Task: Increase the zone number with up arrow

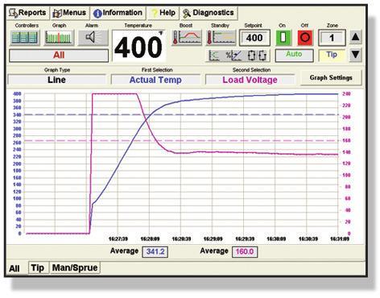Action: (355, 37)
